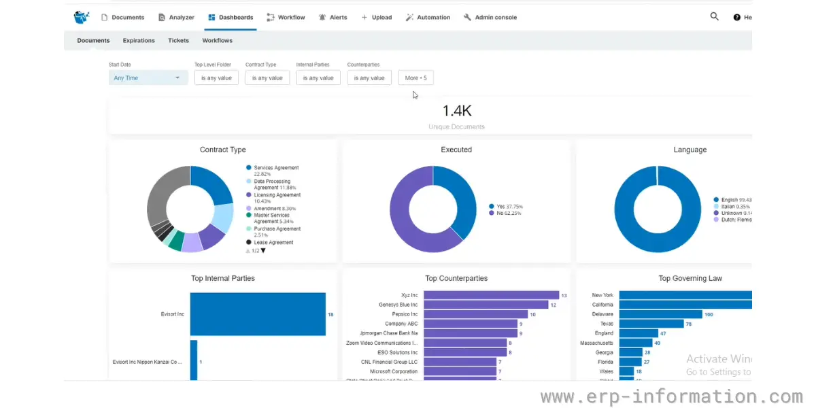Click the Italian legend entry in Language
This screenshot has width=816, height=408.
(733, 207)
